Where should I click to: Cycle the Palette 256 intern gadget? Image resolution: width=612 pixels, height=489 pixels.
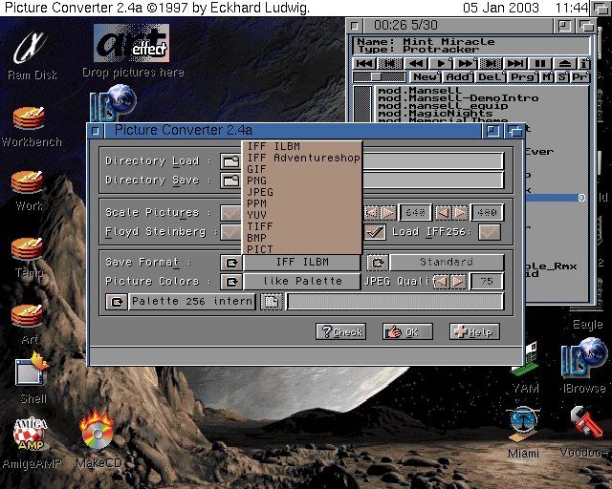(x=117, y=302)
